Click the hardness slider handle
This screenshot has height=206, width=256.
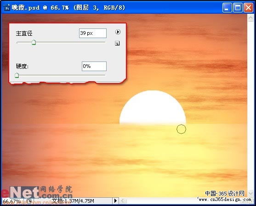click(17, 75)
